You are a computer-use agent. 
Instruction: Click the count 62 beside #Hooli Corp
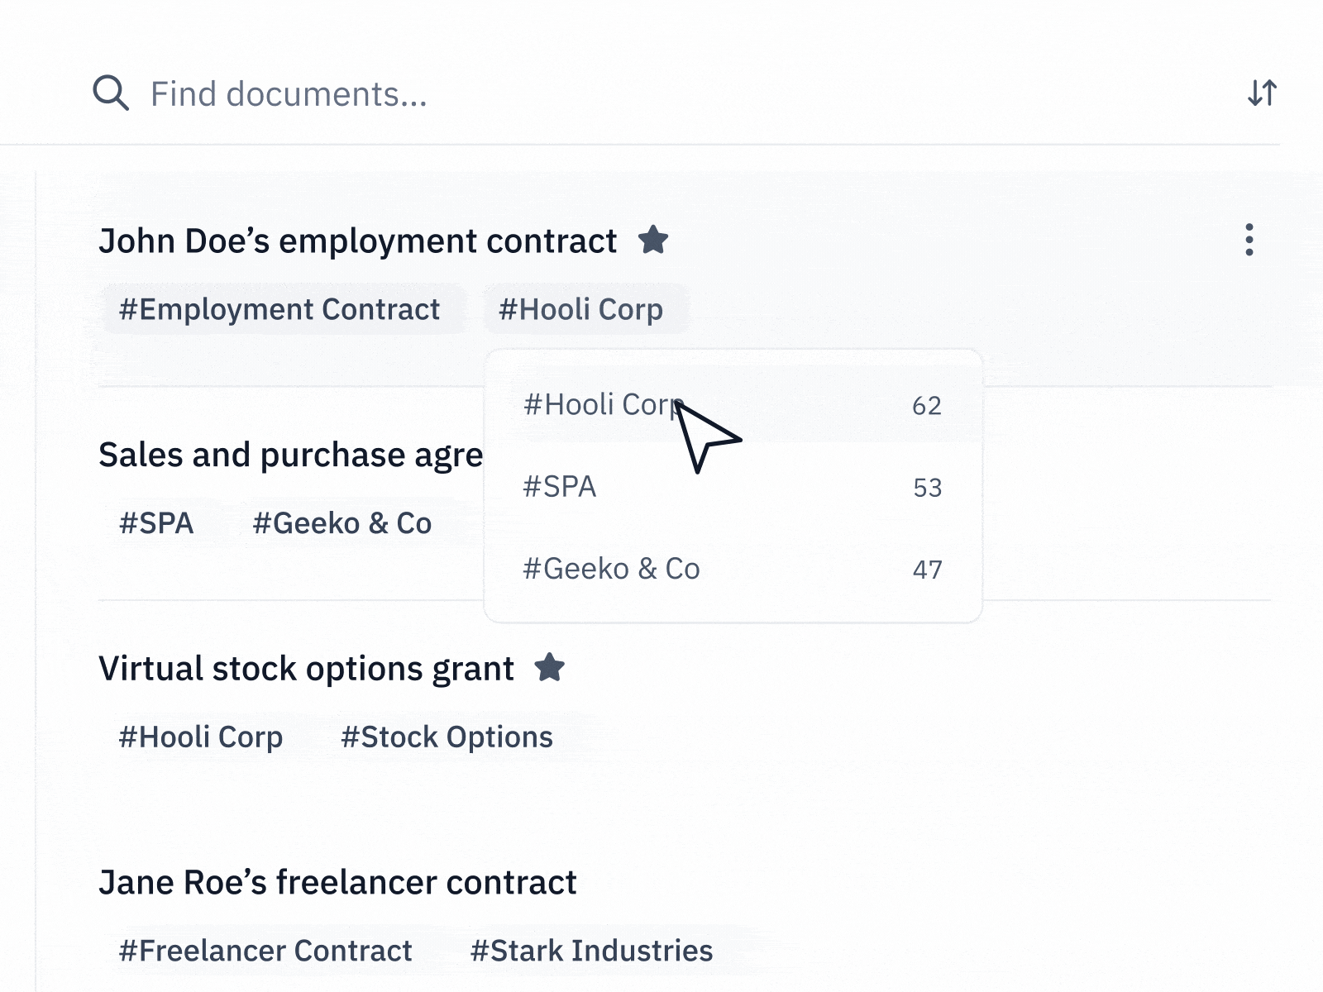[926, 405]
